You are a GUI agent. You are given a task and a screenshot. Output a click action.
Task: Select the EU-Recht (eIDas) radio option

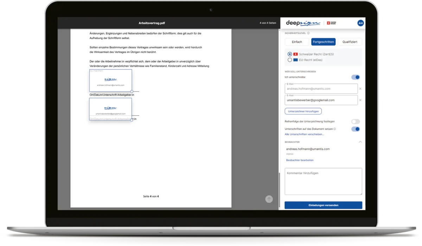(x=290, y=60)
